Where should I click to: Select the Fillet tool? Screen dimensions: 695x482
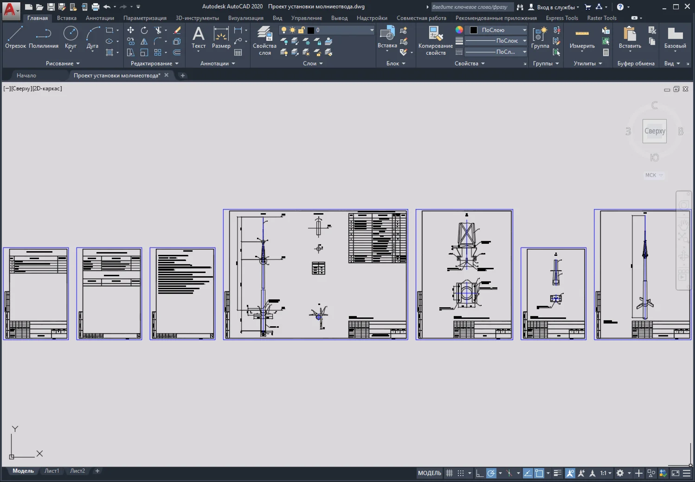[158, 41]
